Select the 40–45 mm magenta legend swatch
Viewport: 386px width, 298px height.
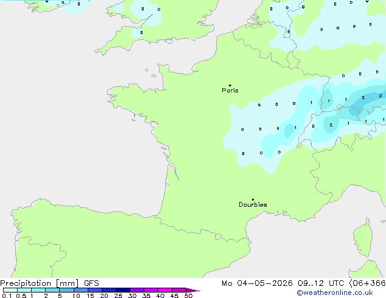(x=165, y=290)
